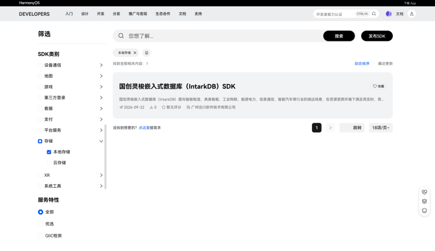Open the 推广与变现 nav menu

(138, 14)
